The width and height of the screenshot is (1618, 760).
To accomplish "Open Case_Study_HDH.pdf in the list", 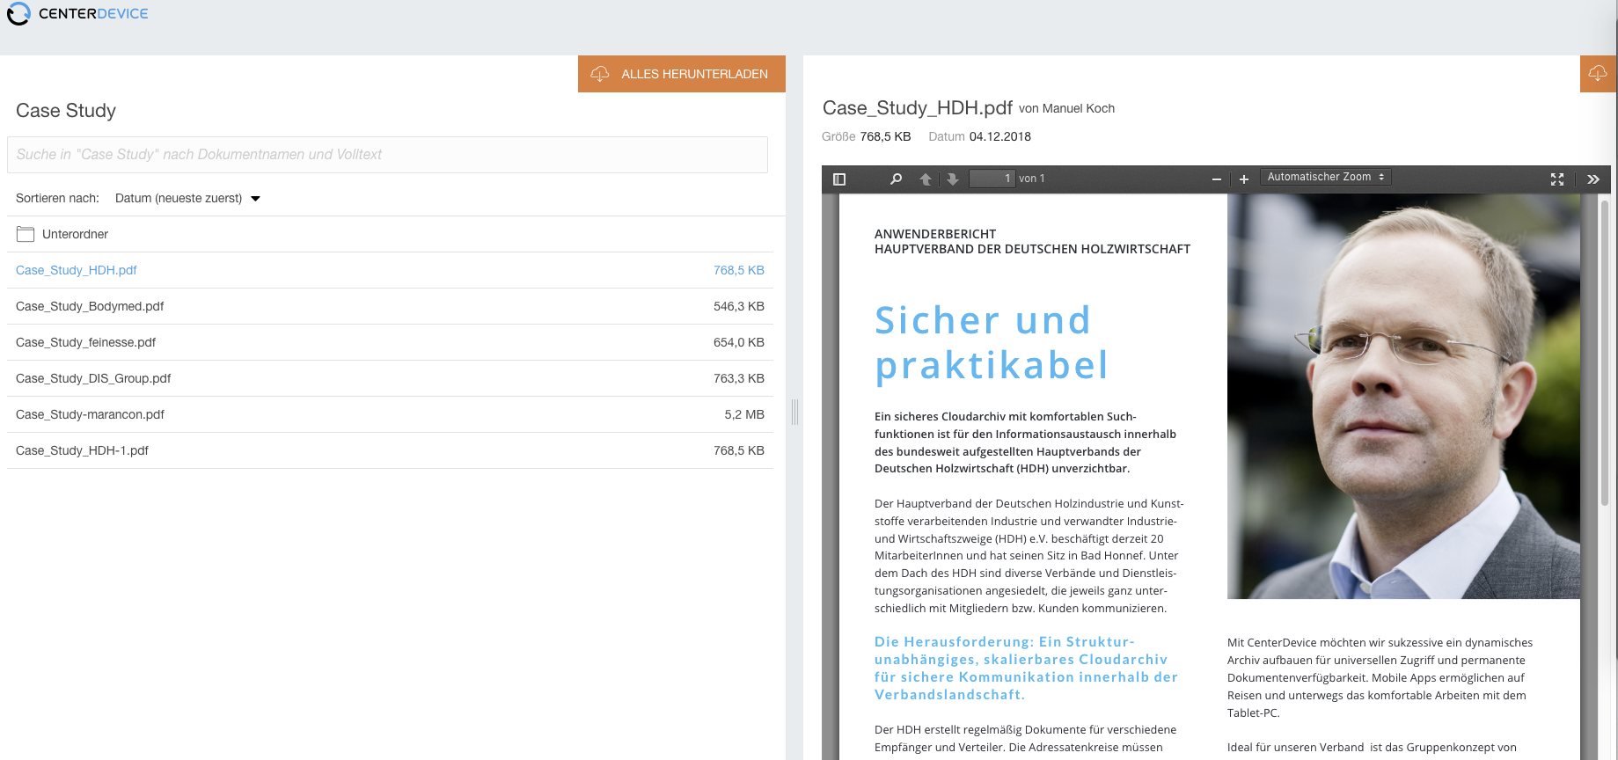I will 77,270.
